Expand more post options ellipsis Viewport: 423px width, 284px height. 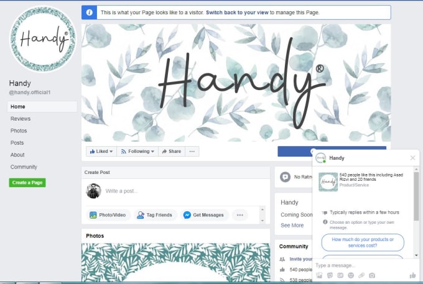pos(240,215)
